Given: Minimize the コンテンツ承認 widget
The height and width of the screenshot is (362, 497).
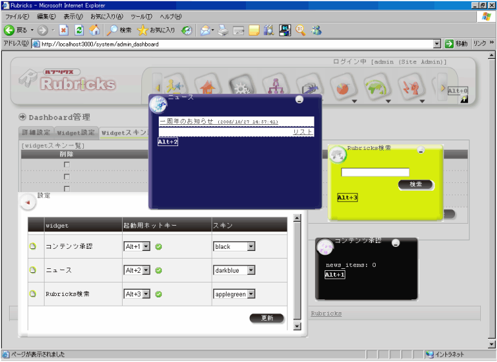Looking at the screenshot, I should 396,243.
